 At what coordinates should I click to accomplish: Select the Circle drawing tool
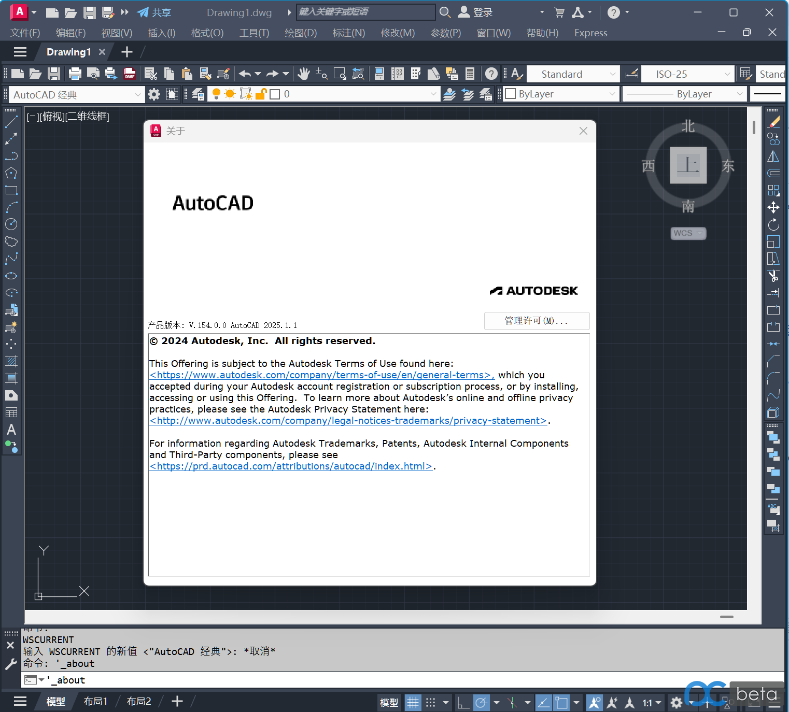pos(11,224)
